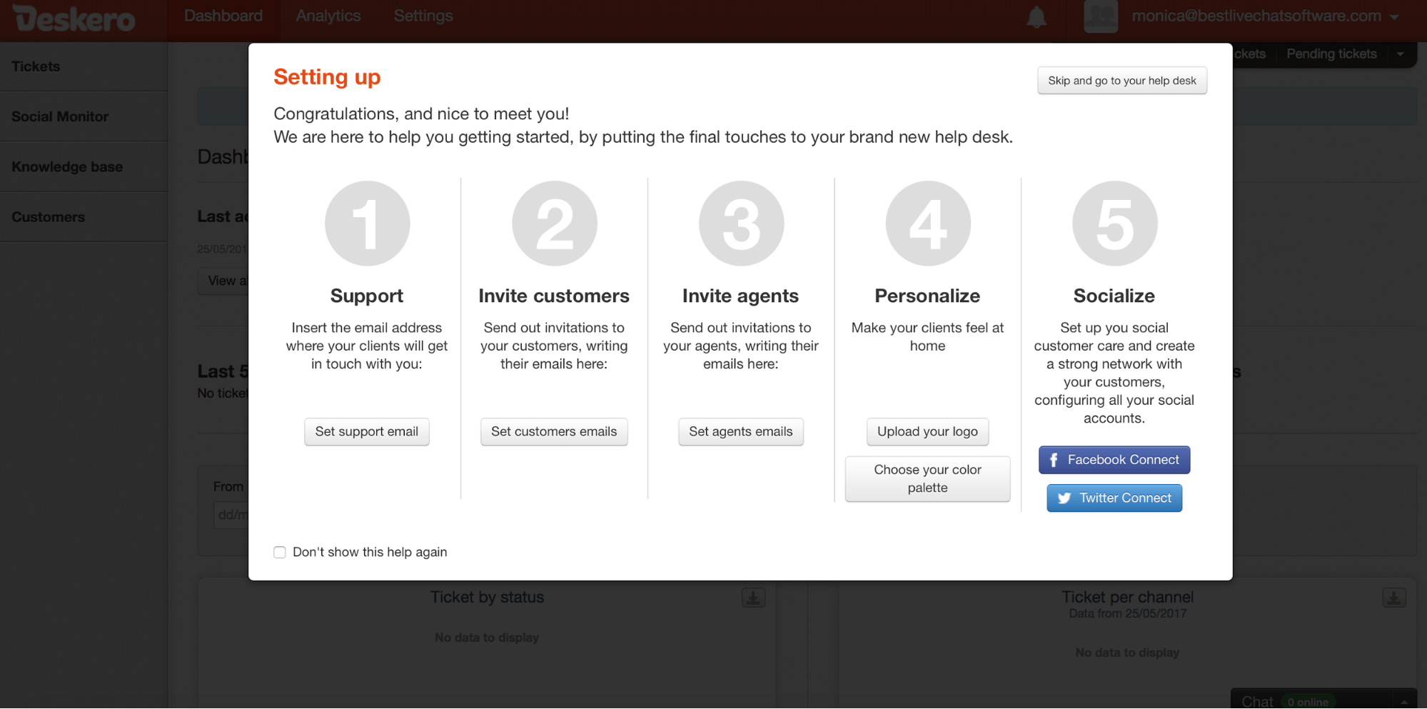The height and width of the screenshot is (709, 1427).
Task: Click the Pending tickets tab
Action: [1331, 54]
